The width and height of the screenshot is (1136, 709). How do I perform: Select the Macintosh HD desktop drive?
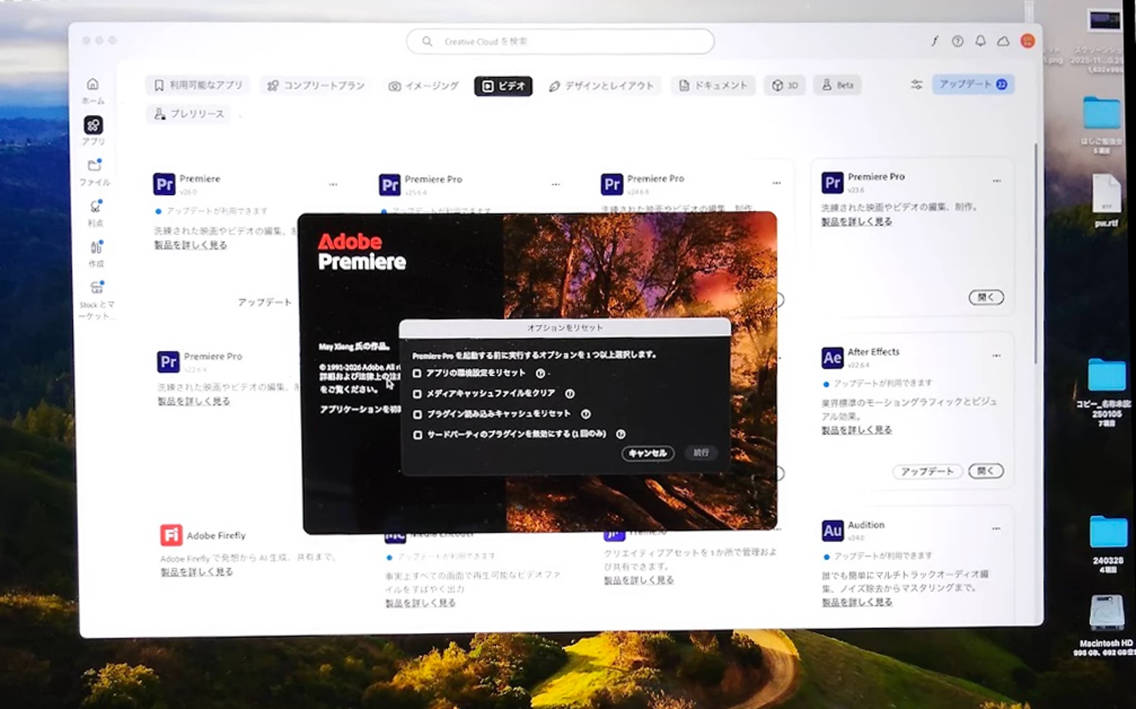(x=1106, y=625)
